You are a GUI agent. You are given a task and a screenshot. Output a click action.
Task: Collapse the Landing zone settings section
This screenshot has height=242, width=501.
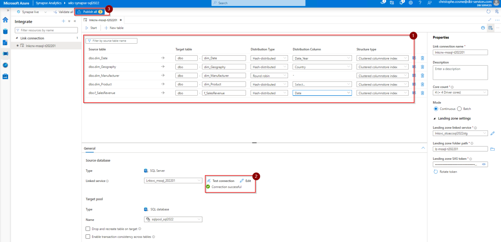pyautogui.click(x=435, y=118)
